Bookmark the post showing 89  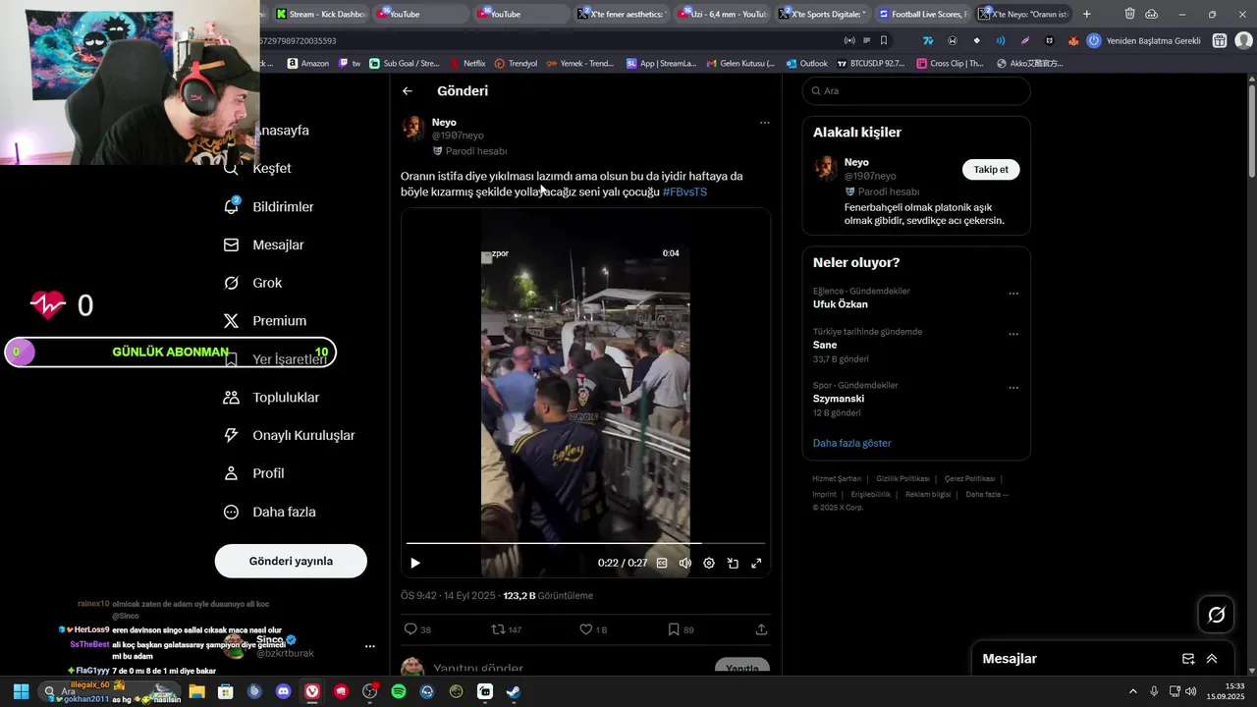[x=681, y=629]
